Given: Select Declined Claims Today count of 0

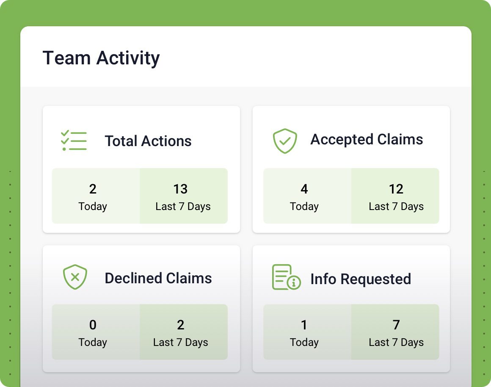Looking at the screenshot, I should pos(93,325).
